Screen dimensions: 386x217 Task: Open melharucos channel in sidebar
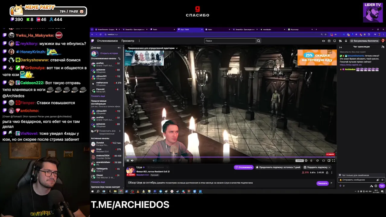tap(106, 84)
